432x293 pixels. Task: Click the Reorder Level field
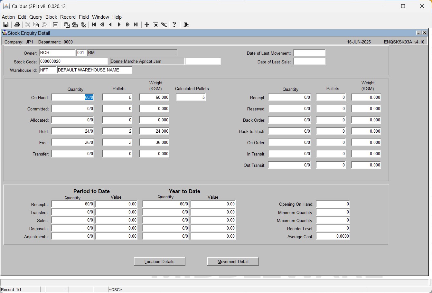coord(333,228)
